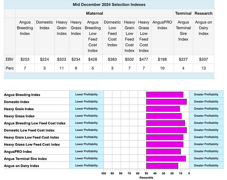Click the Angus on Dairy Index chart label
227x180 pixels.
pyautogui.click(x=22, y=166)
